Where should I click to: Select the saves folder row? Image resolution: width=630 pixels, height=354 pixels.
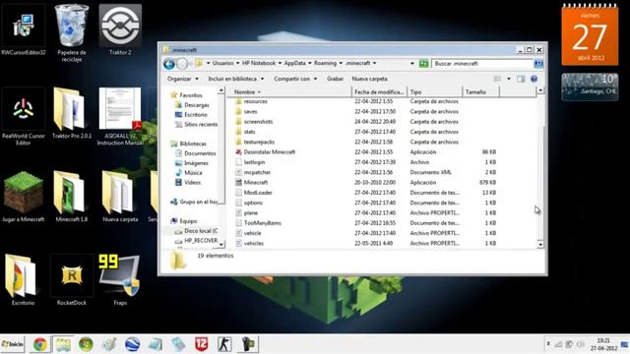point(365,111)
